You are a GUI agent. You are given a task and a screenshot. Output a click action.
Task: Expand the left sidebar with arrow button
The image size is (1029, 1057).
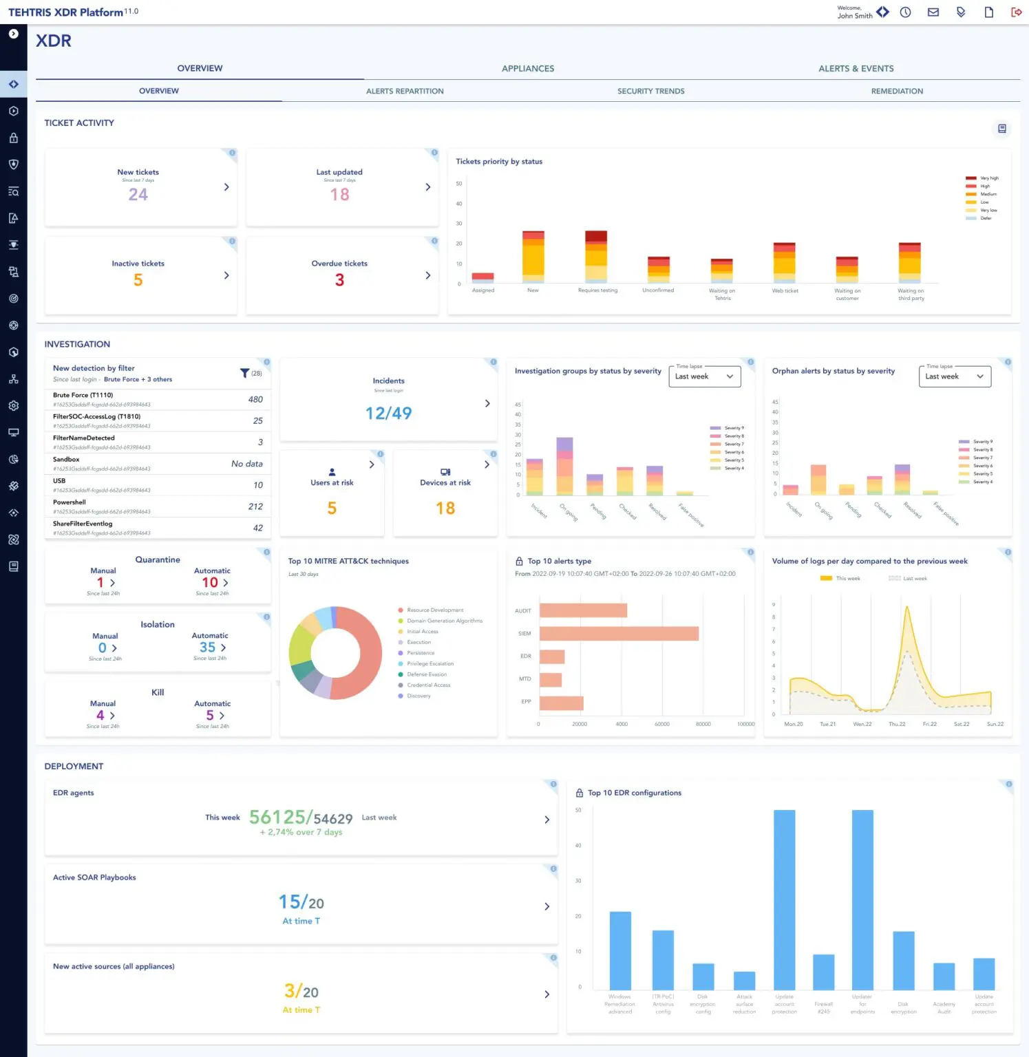point(13,34)
